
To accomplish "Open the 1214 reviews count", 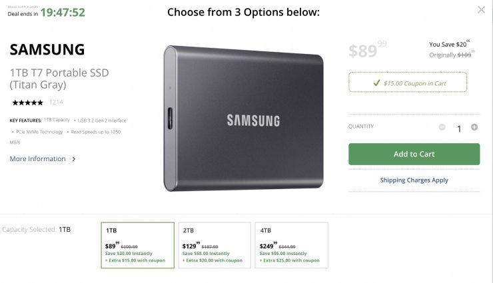I will (x=56, y=103).
